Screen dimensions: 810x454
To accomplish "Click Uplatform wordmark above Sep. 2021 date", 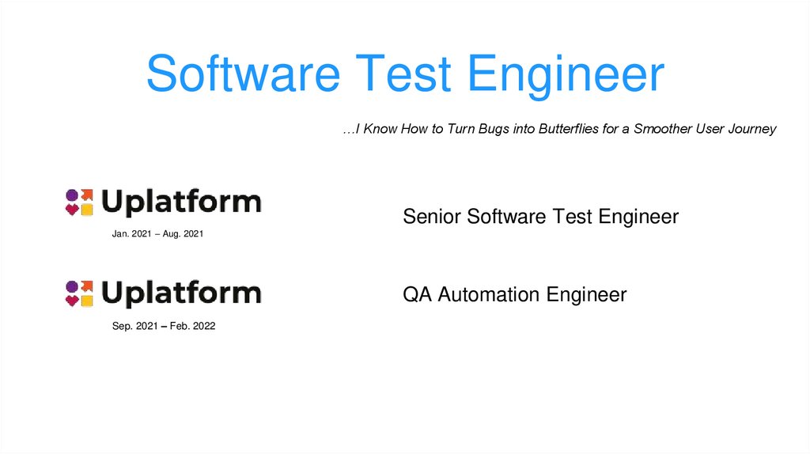I will [181, 294].
